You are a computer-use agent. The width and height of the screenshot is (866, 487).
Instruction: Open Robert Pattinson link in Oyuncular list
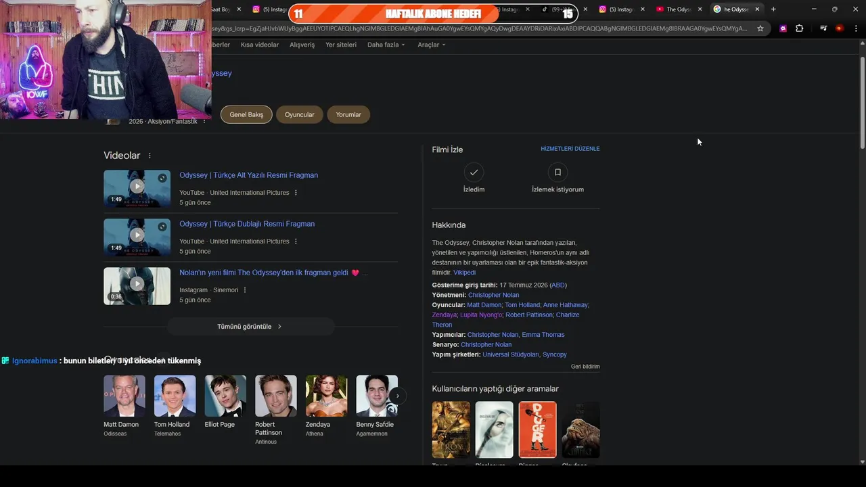coord(528,315)
